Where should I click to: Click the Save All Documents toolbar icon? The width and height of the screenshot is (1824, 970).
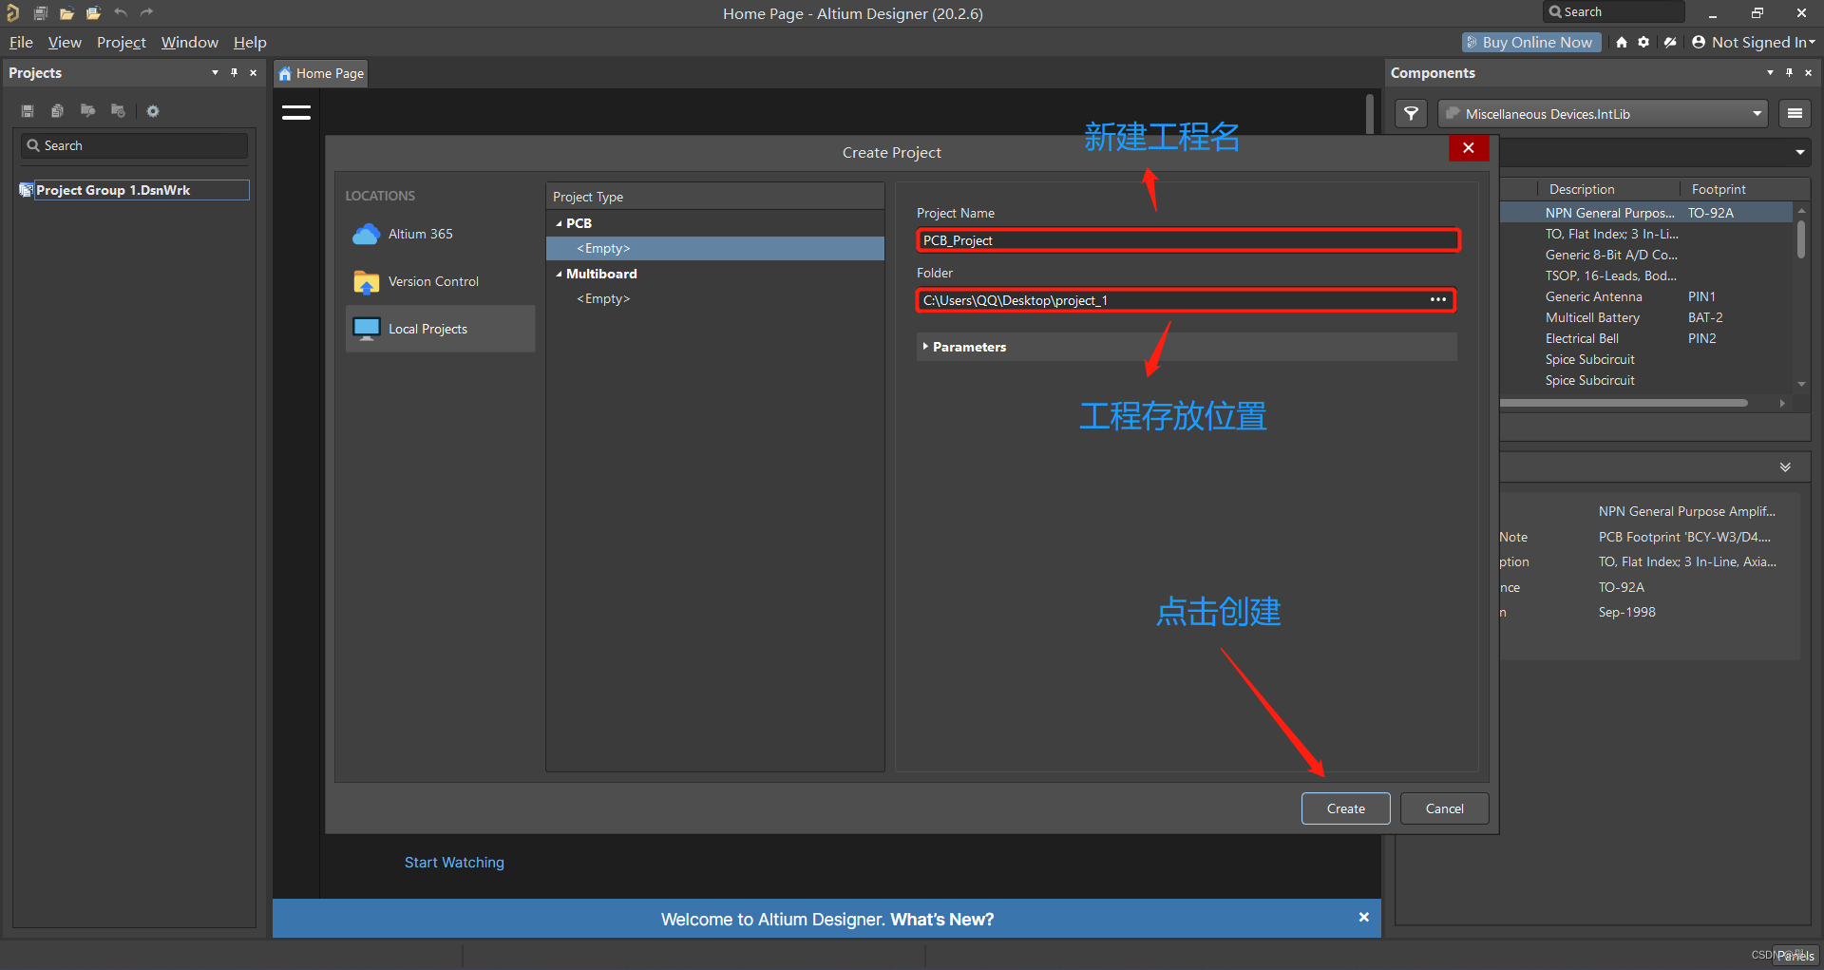tap(40, 13)
